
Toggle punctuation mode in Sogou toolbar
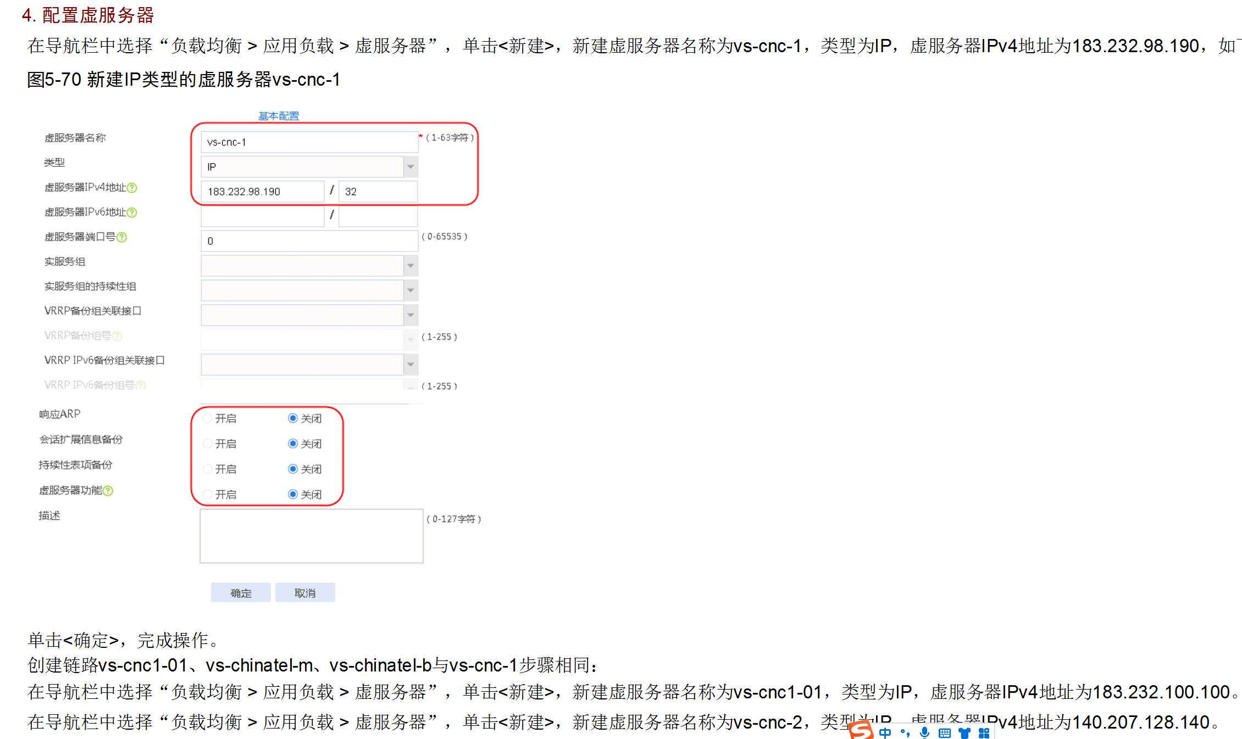tap(905, 732)
